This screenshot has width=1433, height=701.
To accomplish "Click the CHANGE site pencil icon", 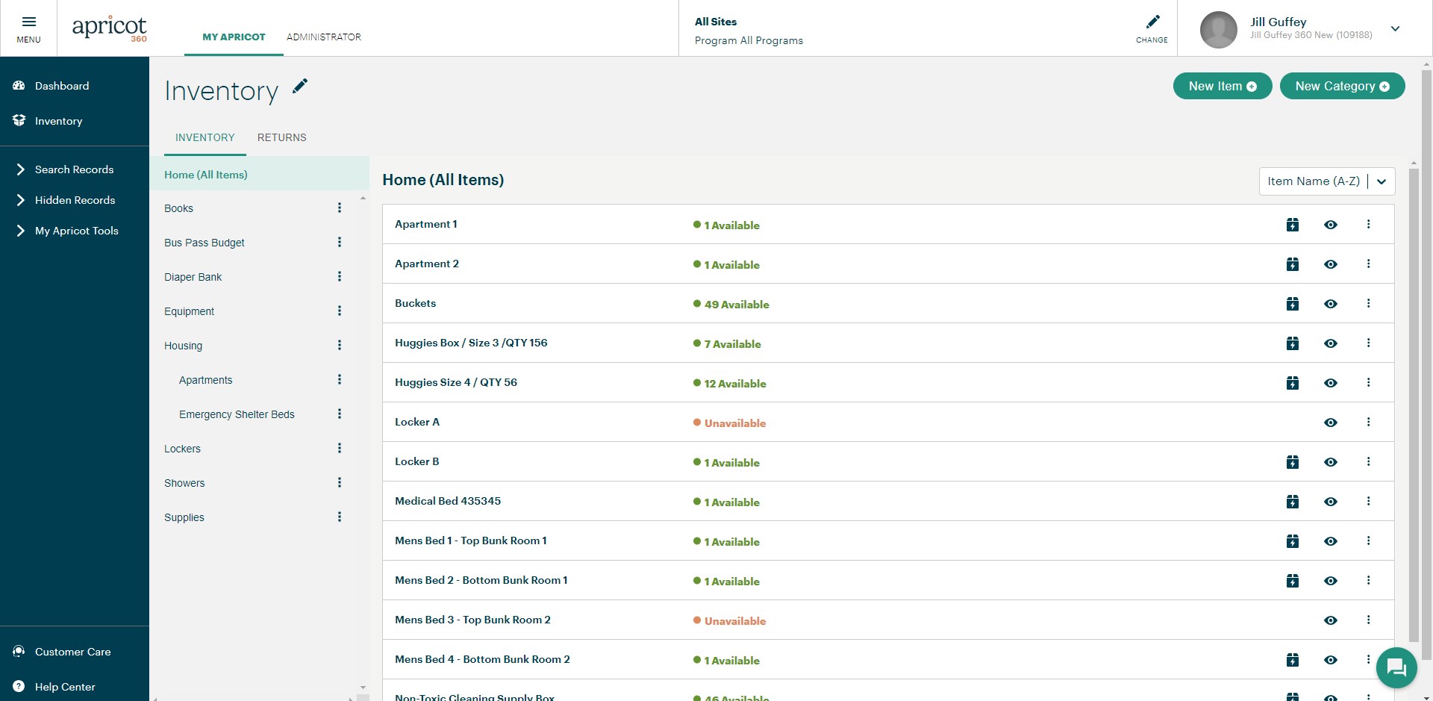I will (1152, 22).
